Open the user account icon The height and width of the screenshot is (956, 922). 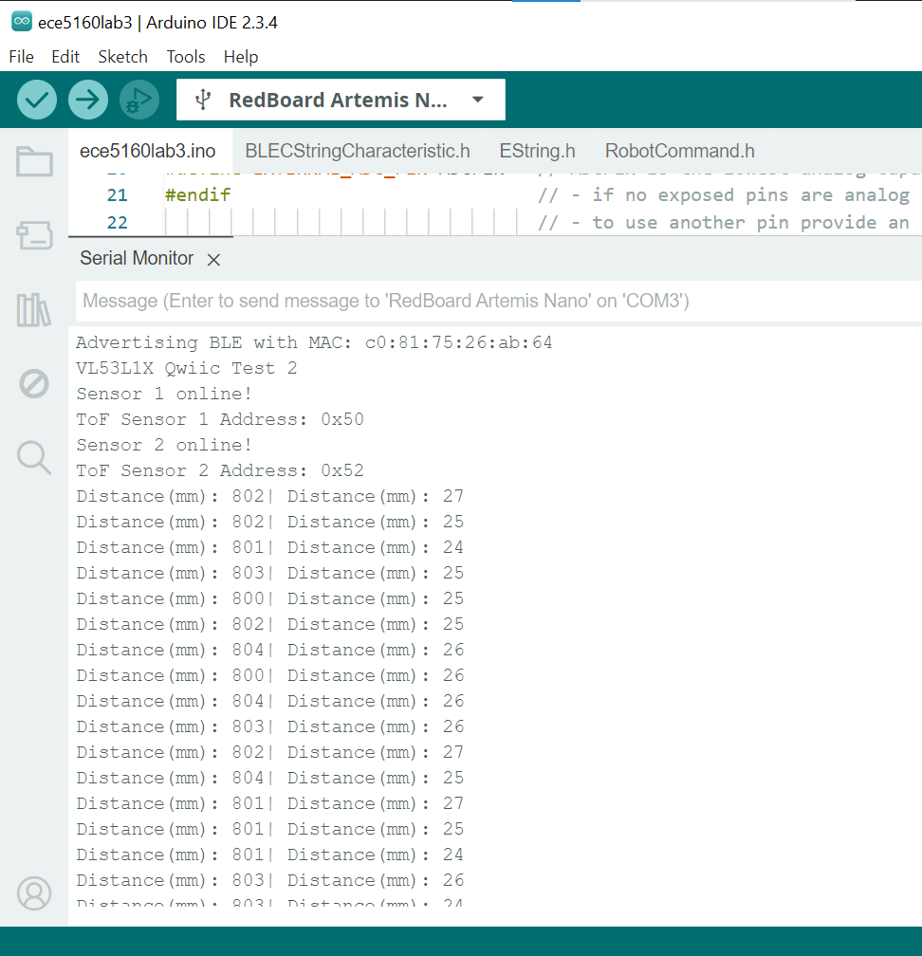tap(34, 893)
